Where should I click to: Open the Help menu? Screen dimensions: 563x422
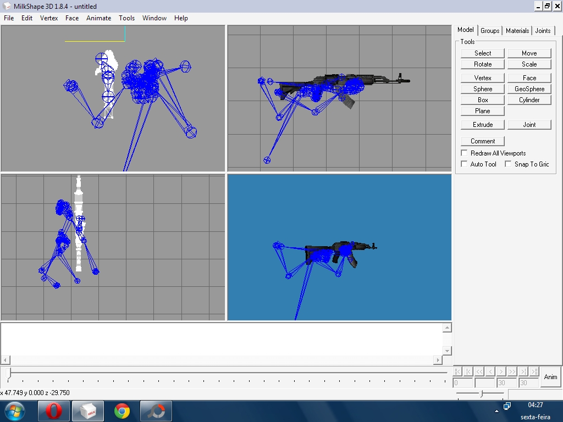[x=181, y=18]
